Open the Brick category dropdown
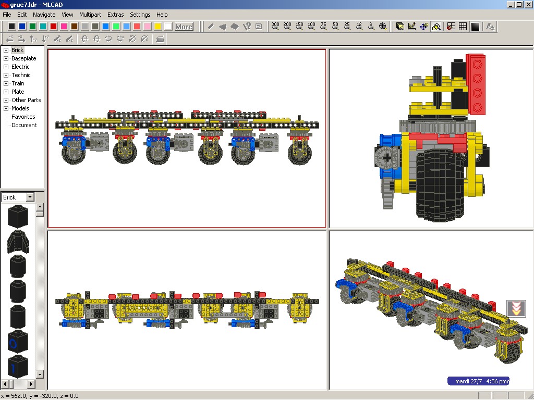 point(30,197)
